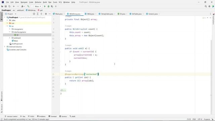Open IDE settings gear in top-right
215x121 pixels.
click(x=209, y=6)
